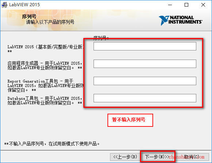Click the red 暂不输入序列号 annotation

point(129,120)
